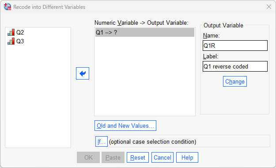The image size is (276, 168).
Task: Close the Recode into Different Variables dialog
Action: [x=269, y=7]
